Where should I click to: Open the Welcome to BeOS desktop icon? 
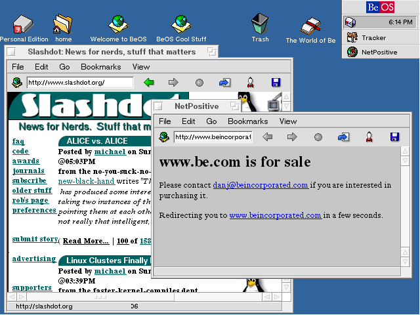coord(118,25)
